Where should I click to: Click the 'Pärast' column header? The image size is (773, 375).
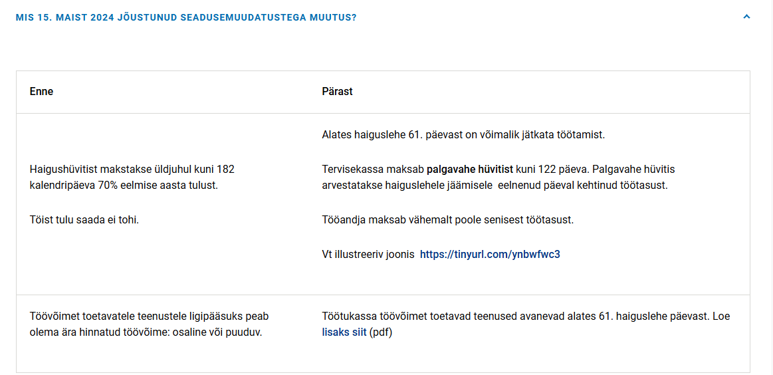tap(337, 92)
